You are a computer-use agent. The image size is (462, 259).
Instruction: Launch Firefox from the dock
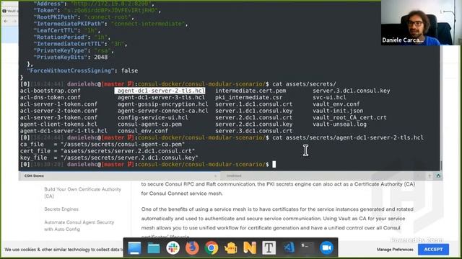click(x=192, y=248)
